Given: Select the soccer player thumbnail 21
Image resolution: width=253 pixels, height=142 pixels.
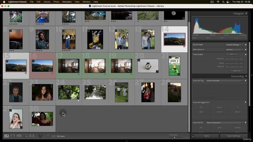Looking at the screenshot, I should pyautogui.click(x=174, y=66).
